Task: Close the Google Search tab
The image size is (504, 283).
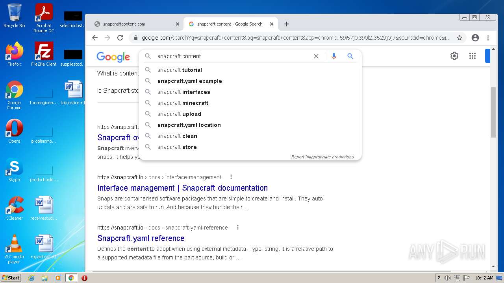Action: [272, 24]
